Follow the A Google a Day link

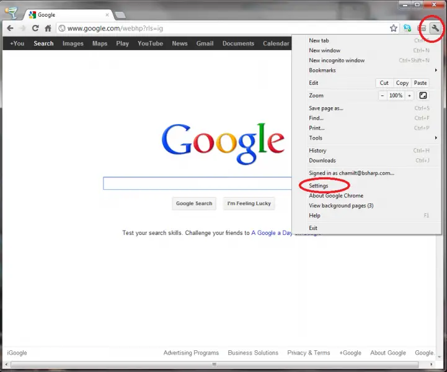(272, 233)
